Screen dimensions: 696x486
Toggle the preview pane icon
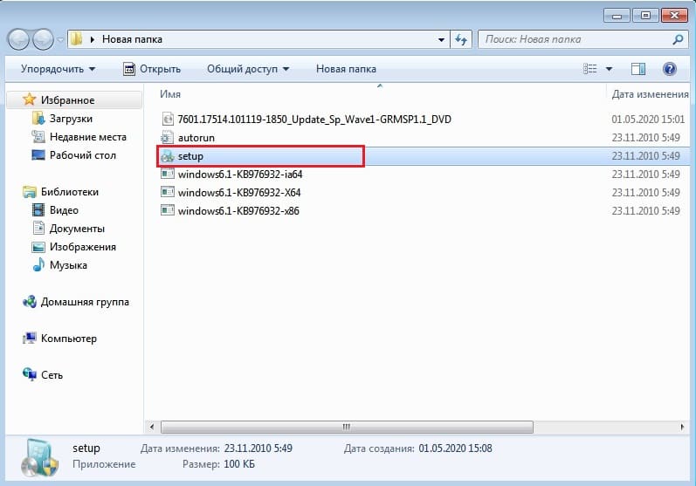[x=637, y=69]
